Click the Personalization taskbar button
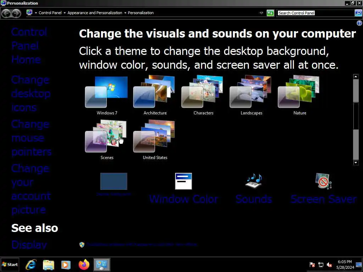This screenshot has width=363, height=272. 102,265
